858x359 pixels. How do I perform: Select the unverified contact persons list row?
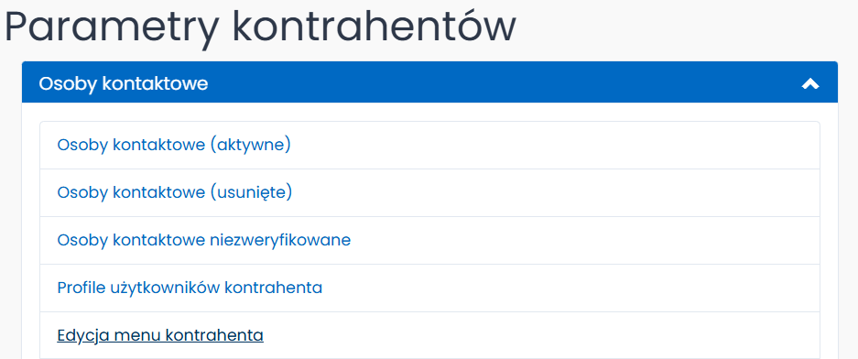pos(429,240)
